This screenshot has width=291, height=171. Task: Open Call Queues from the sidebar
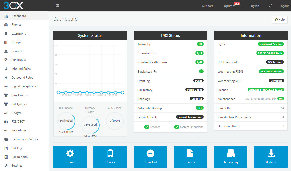point(19,104)
